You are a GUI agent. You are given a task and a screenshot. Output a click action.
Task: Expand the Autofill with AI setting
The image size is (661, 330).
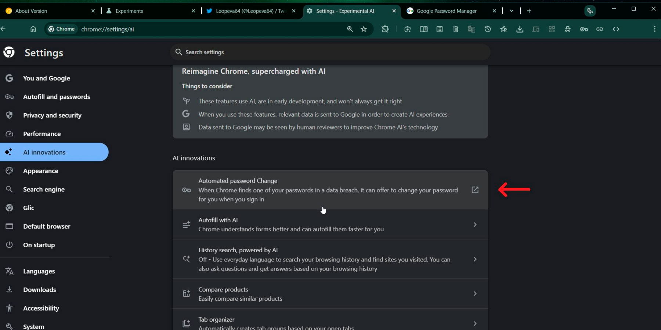tap(475, 224)
